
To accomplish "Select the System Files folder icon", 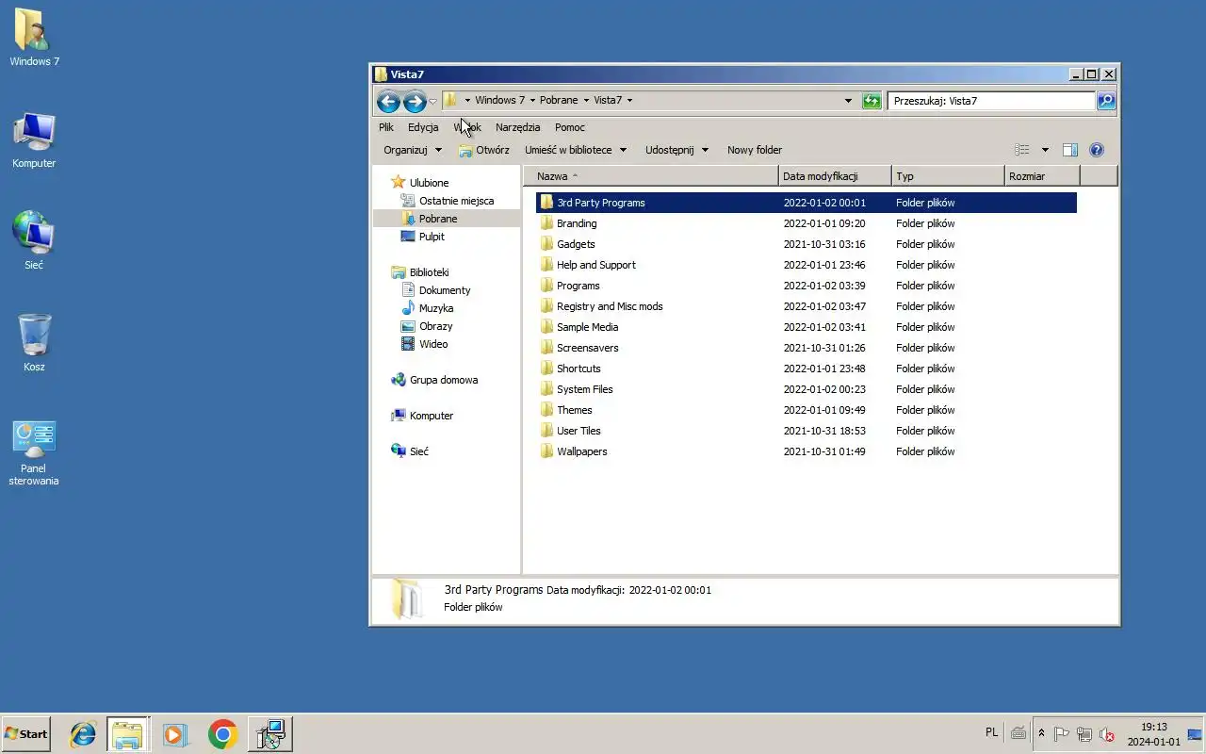I will [546, 389].
